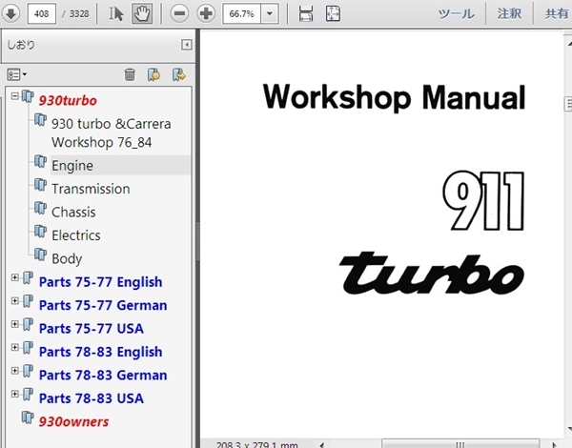Screen dimensions: 572x448
Task: Click bookmark icon beside 930owners
Action: 28,417
